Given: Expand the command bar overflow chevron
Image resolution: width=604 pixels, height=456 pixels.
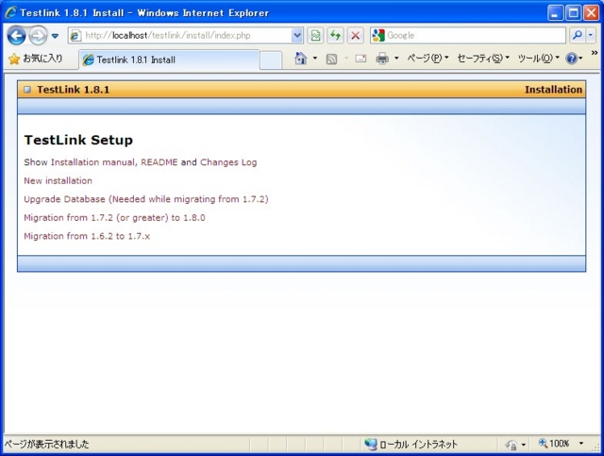Looking at the screenshot, I should pos(595,53).
